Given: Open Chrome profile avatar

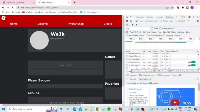Looking at the screenshot, I should click(x=192, y=7).
